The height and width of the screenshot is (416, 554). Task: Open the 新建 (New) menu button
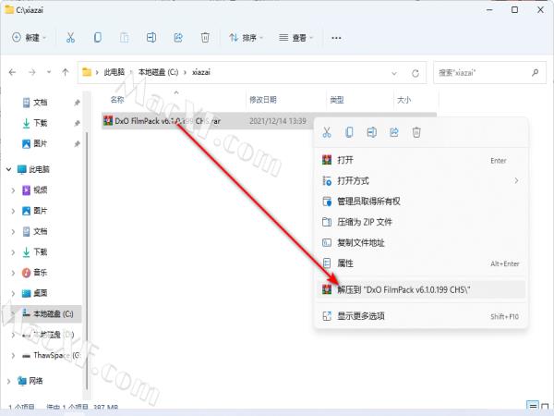(x=30, y=37)
